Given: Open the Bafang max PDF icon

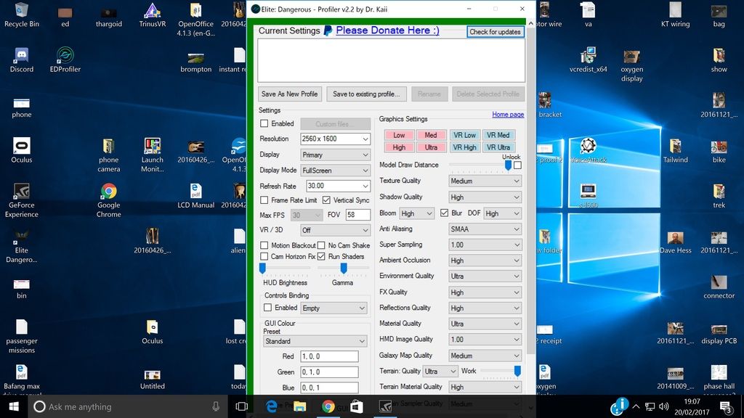Looking at the screenshot, I should [x=21, y=379].
